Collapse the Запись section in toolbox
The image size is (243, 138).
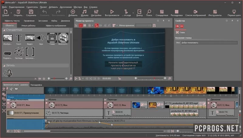tap(4, 66)
